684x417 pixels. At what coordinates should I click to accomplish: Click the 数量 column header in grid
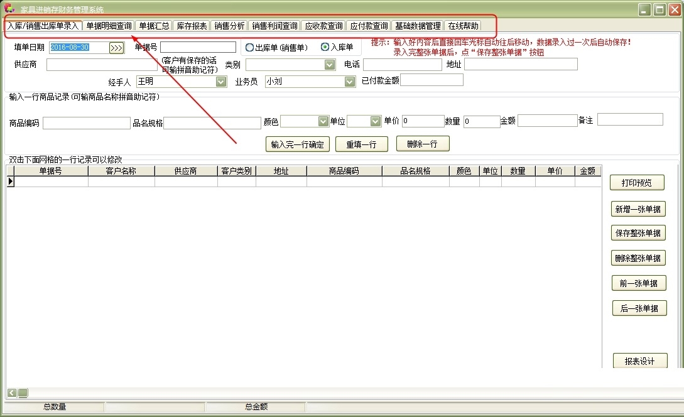coord(518,171)
